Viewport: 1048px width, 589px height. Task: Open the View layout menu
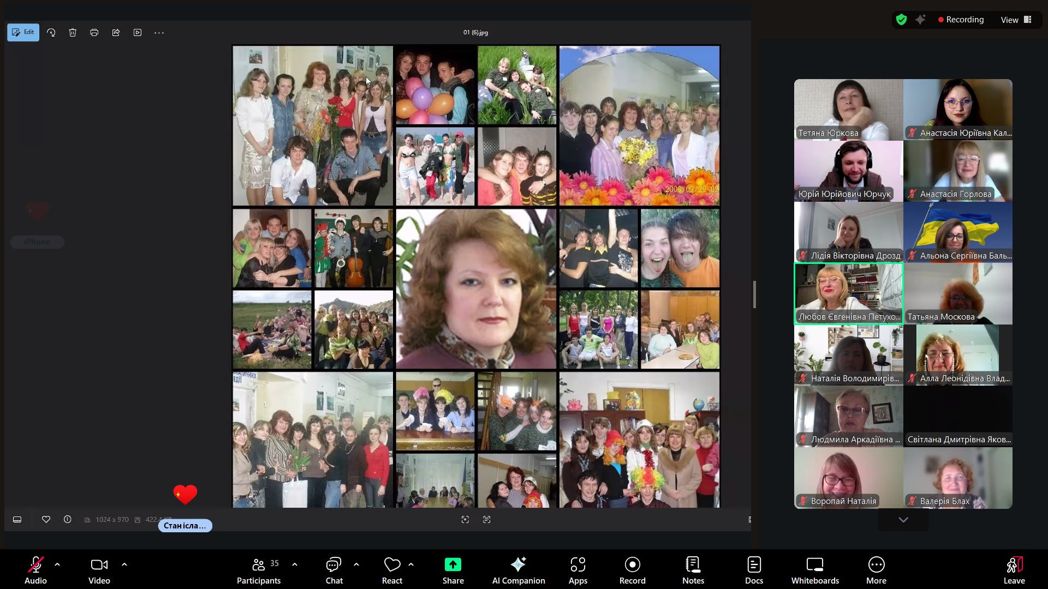pyautogui.click(x=1016, y=20)
